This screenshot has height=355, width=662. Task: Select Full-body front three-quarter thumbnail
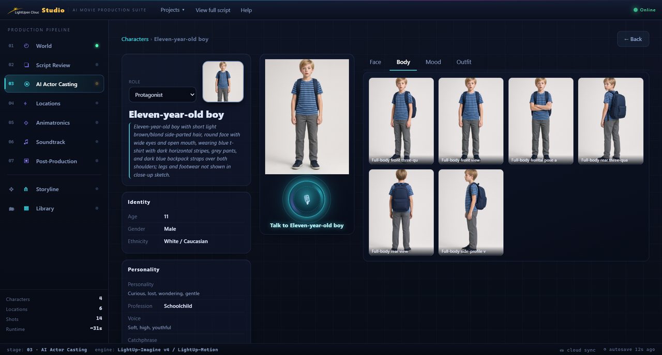coord(401,121)
